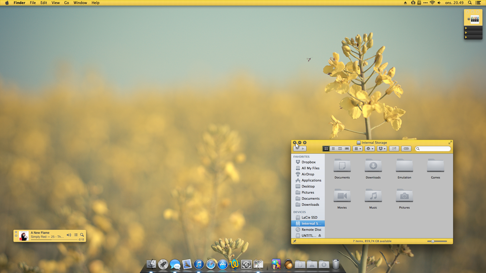
Task: Click the mixer icon in the desktop widget
Action: [475, 19]
